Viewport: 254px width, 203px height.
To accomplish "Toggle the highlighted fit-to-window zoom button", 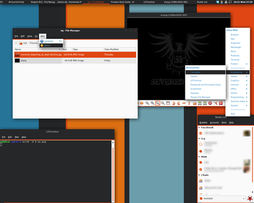I will click(158, 103).
